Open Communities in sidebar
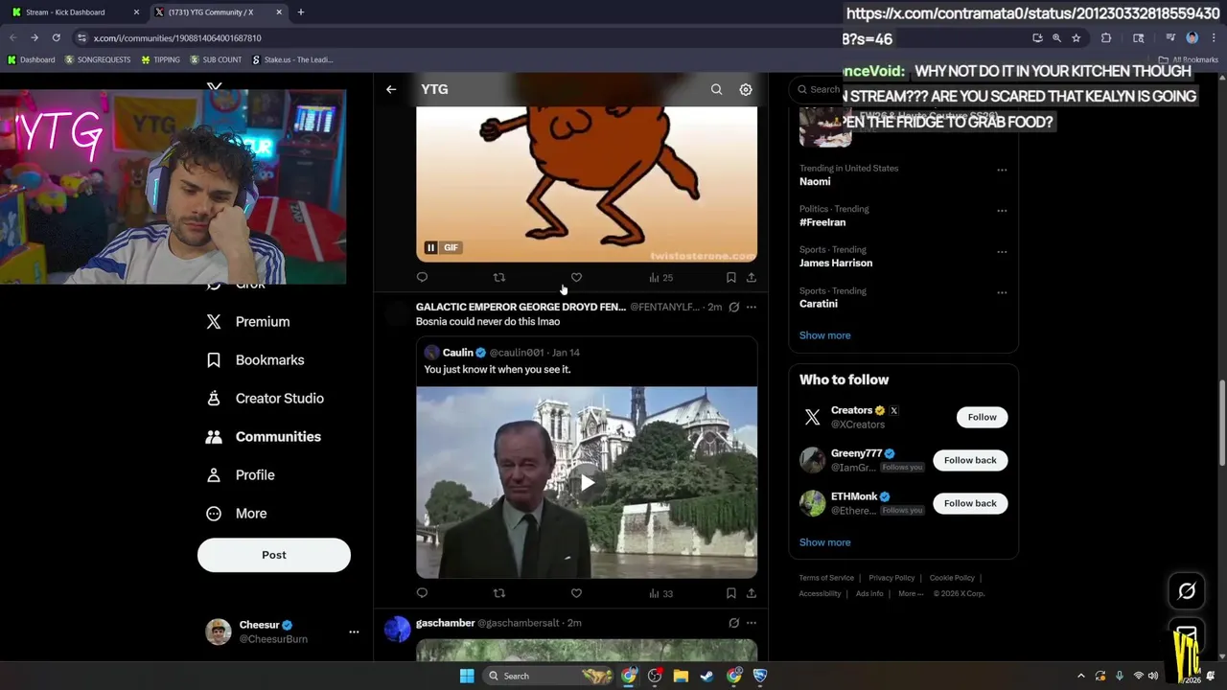 pos(264,437)
